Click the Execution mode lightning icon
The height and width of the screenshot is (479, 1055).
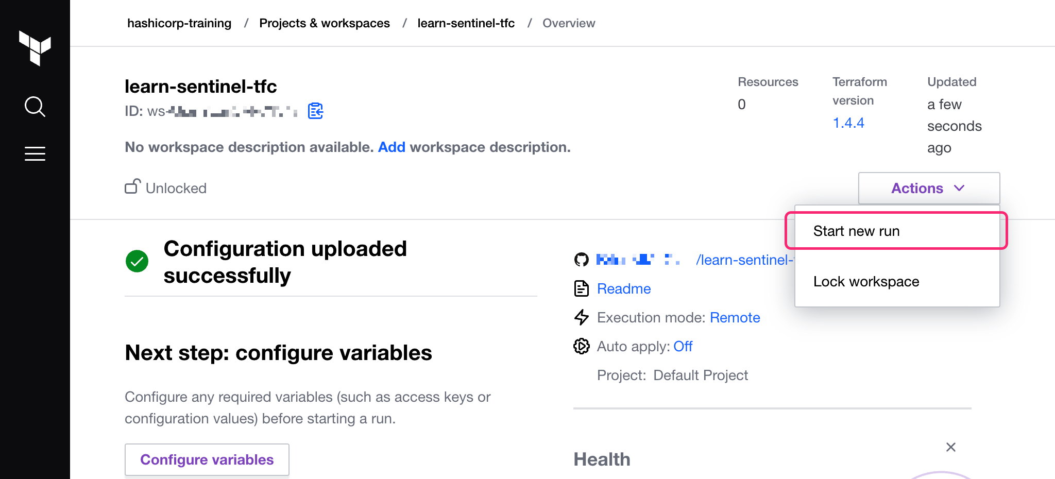point(581,317)
